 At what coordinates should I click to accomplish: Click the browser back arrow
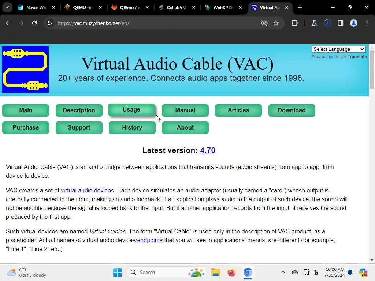click(x=8, y=23)
